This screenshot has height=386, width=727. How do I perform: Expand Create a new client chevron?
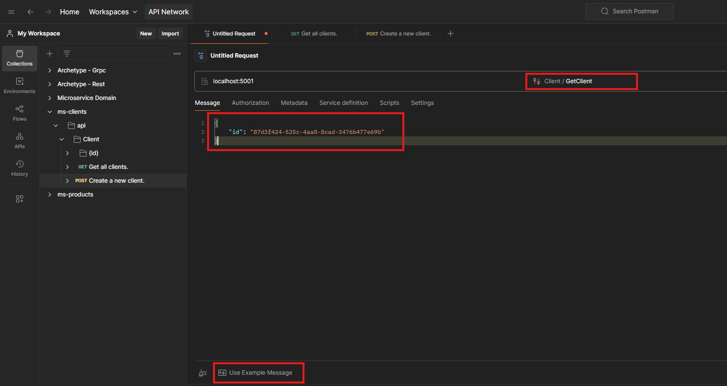(x=67, y=181)
